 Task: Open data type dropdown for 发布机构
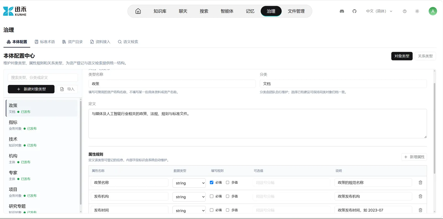pos(189,197)
